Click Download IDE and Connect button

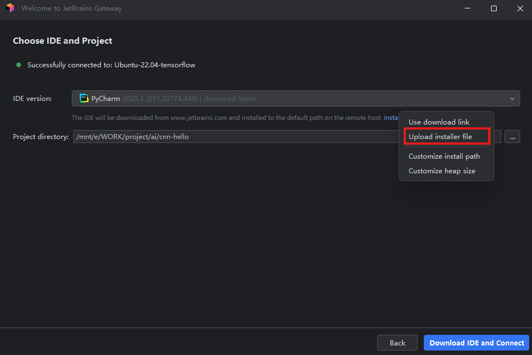[x=477, y=343]
